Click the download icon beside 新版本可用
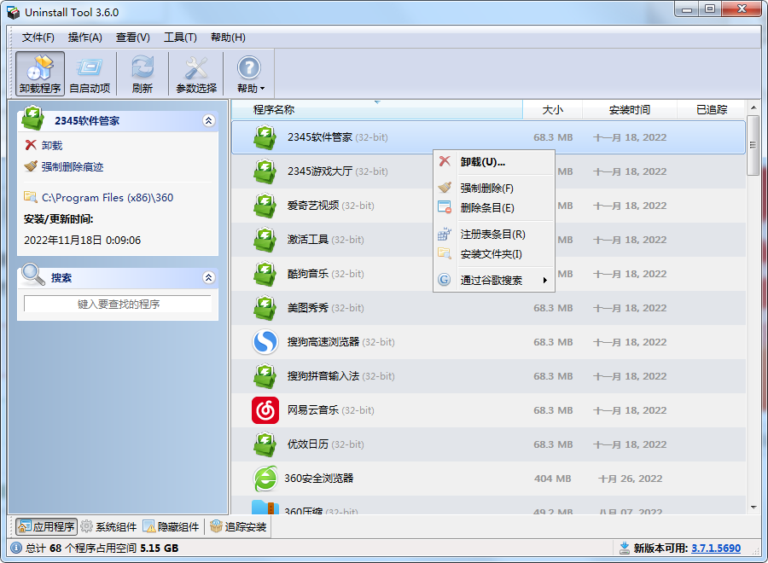The image size is (768, 563). click(625, 548)
